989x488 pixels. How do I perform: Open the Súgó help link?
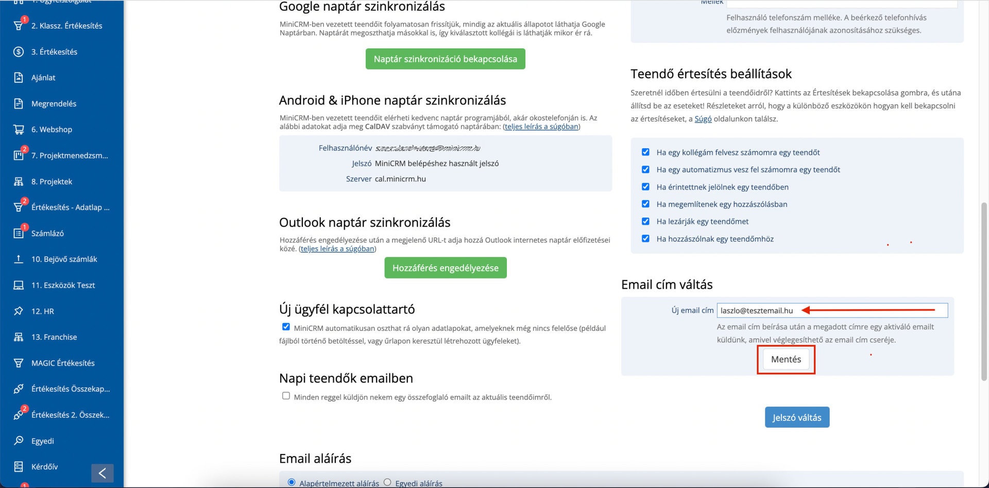[x=703, y=119]
